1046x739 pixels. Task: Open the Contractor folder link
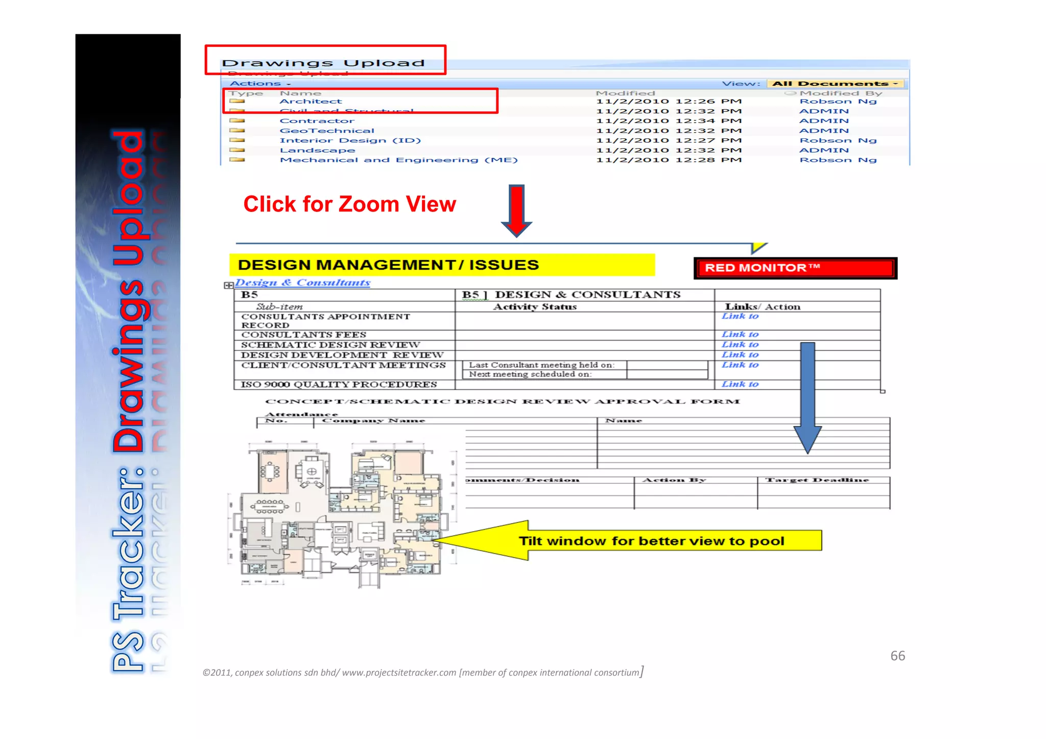pyautogui.click(x=317, y=121)
